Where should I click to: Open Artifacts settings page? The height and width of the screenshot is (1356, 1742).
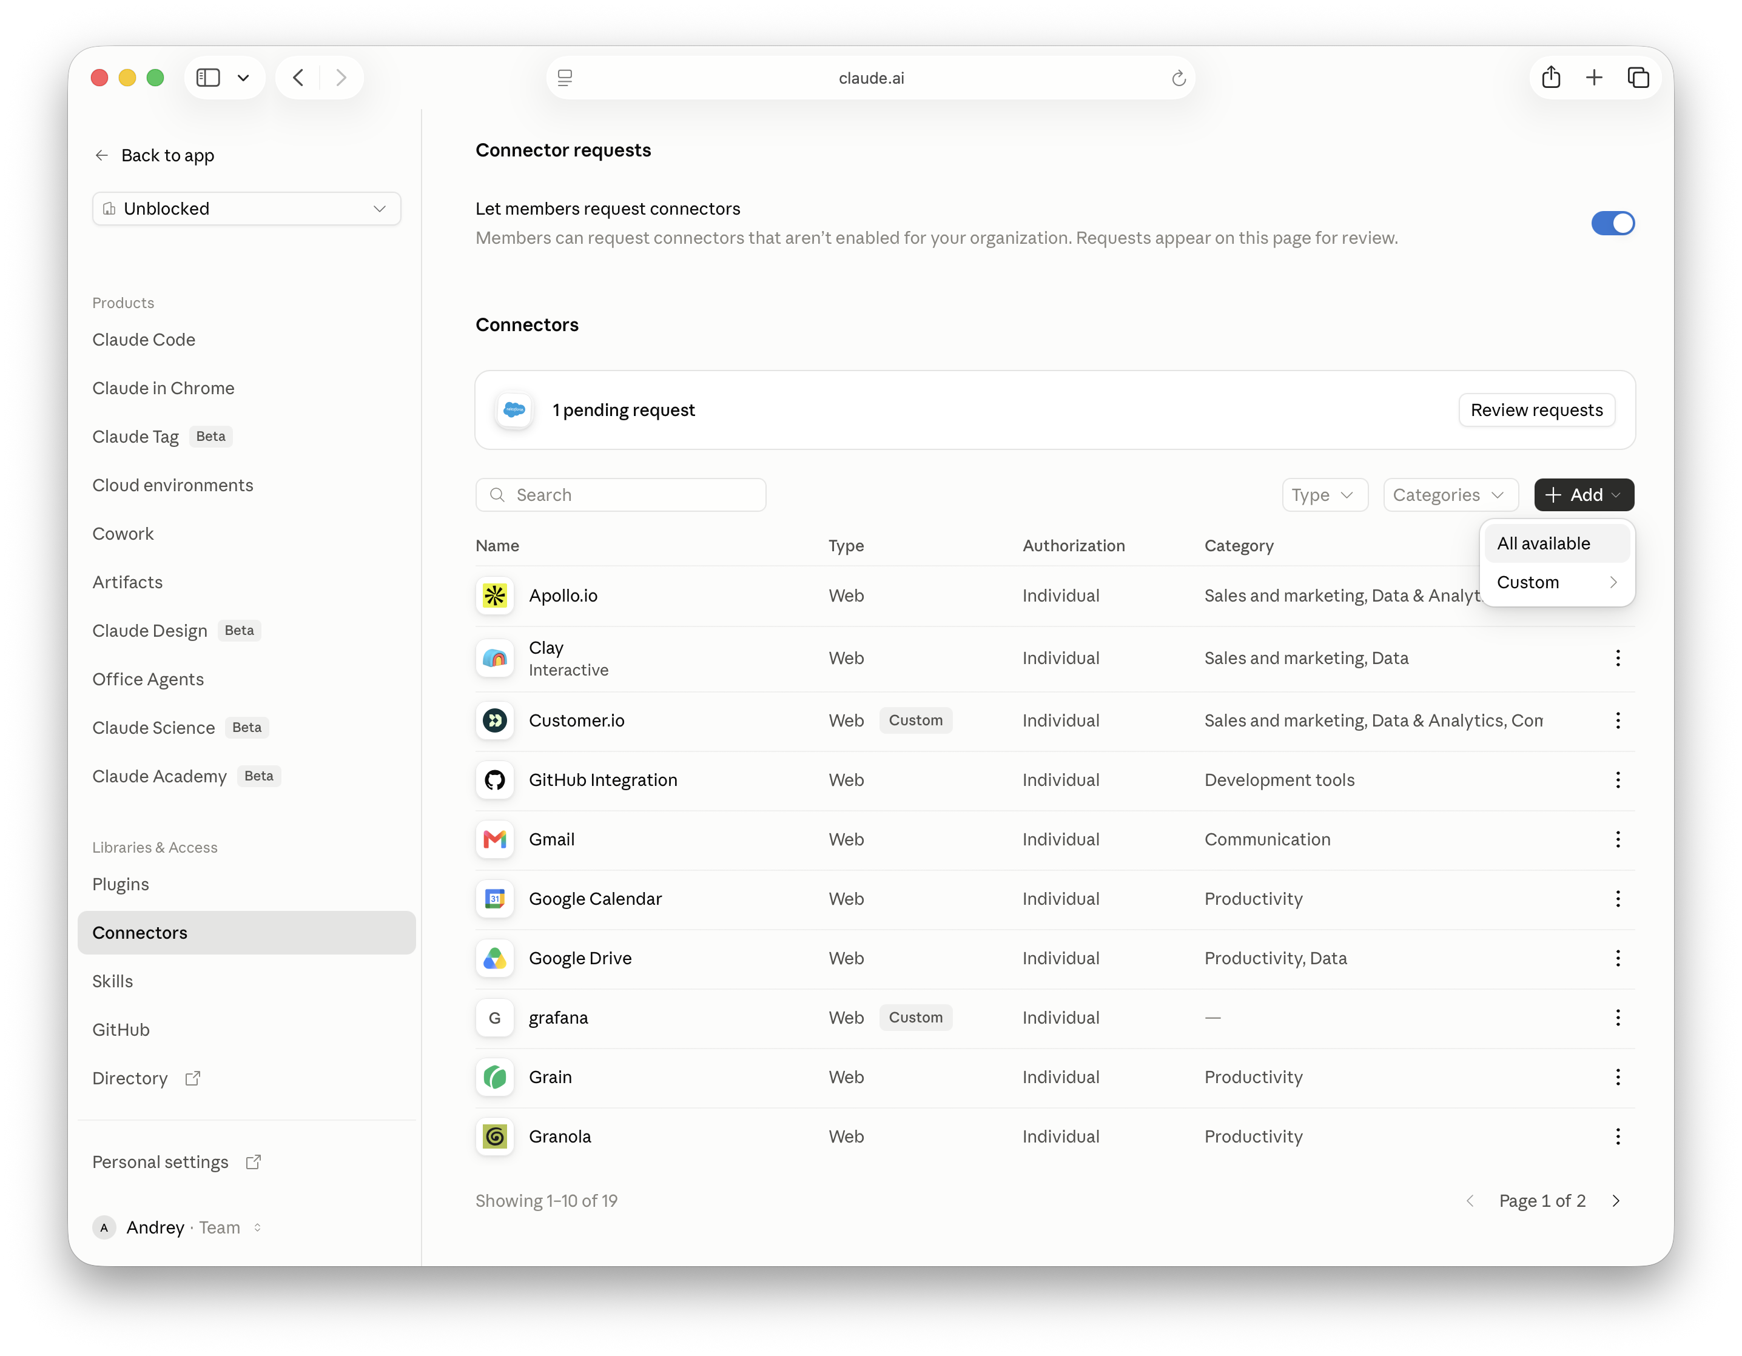[127, 582]
